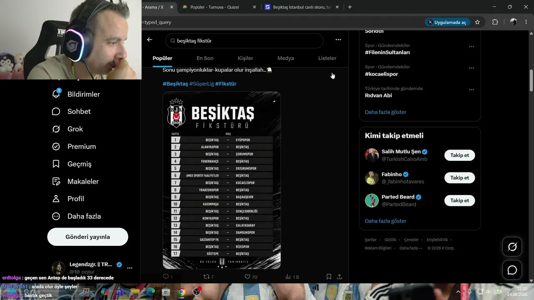Open the taskbar volume control
The image size is (534, 300).
[x=488, y=292]
